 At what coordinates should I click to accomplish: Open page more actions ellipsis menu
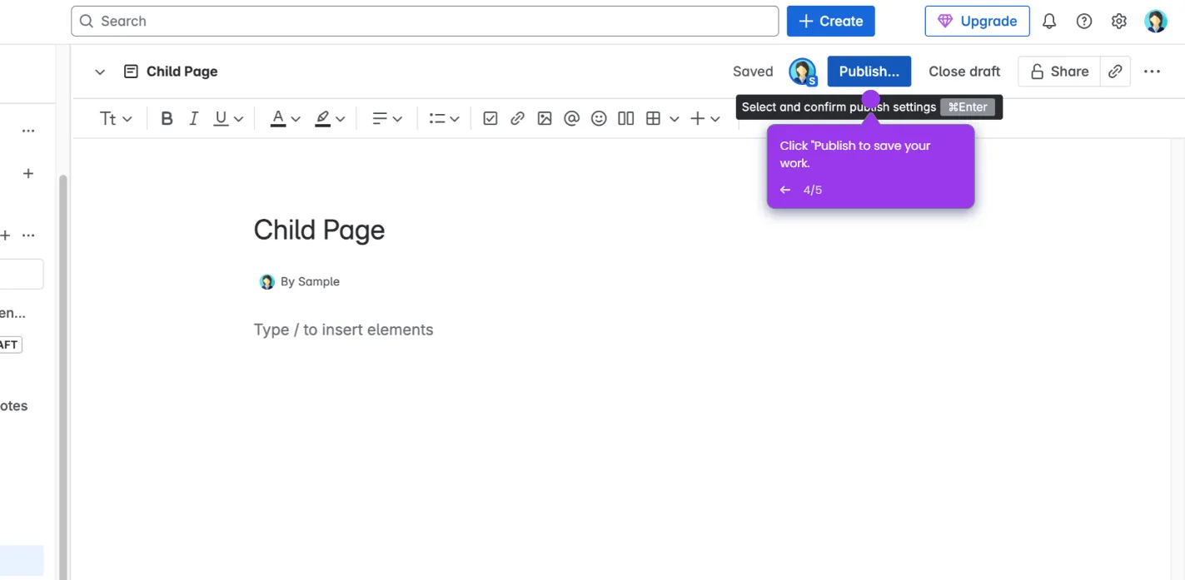[x=1153, y=72]
